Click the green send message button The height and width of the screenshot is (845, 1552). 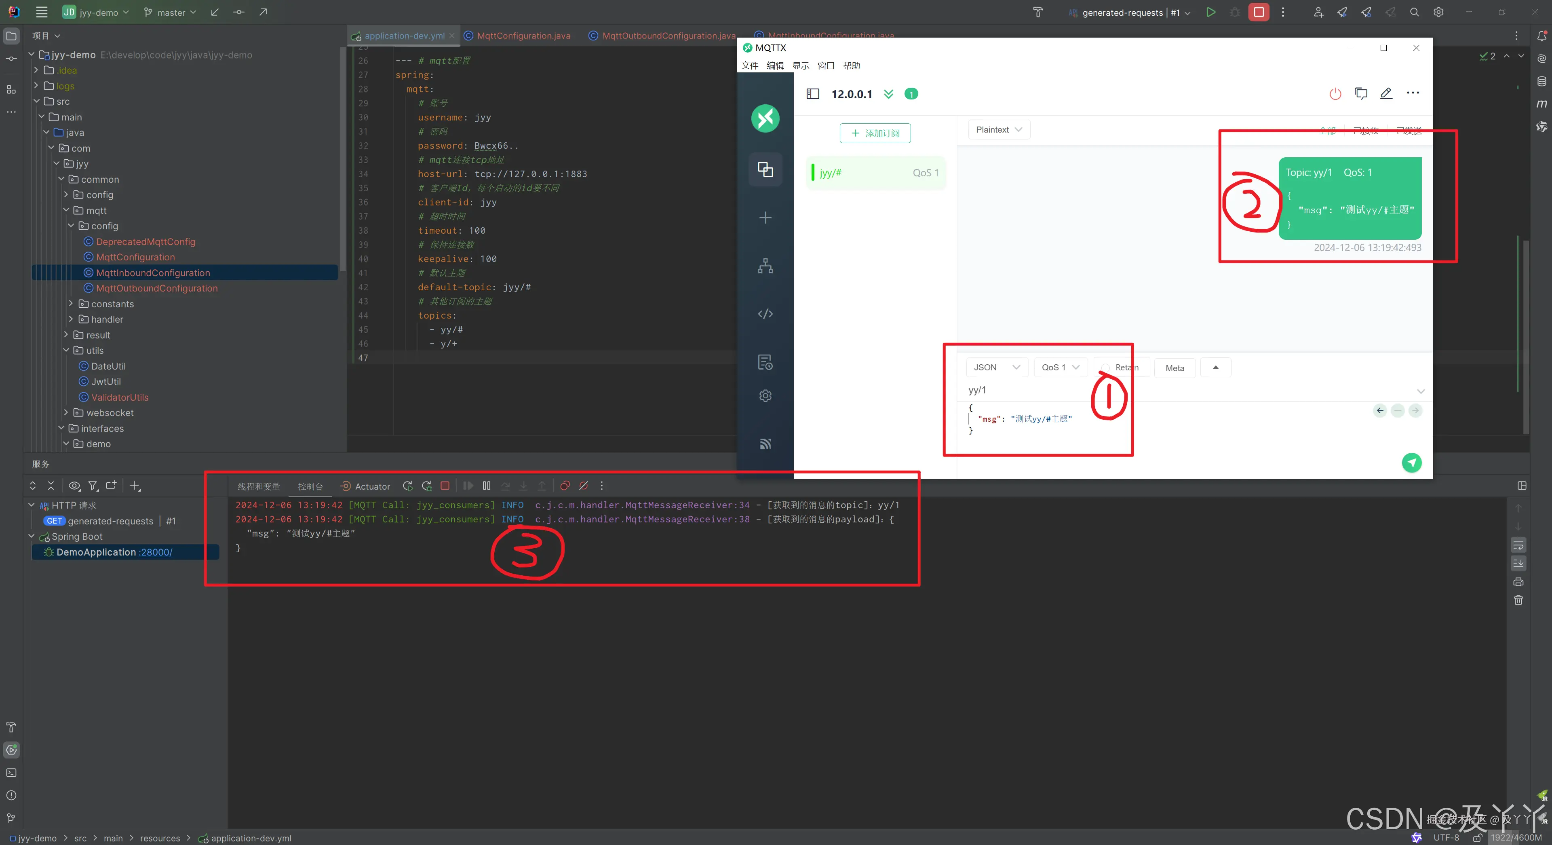coord(1411,462)
